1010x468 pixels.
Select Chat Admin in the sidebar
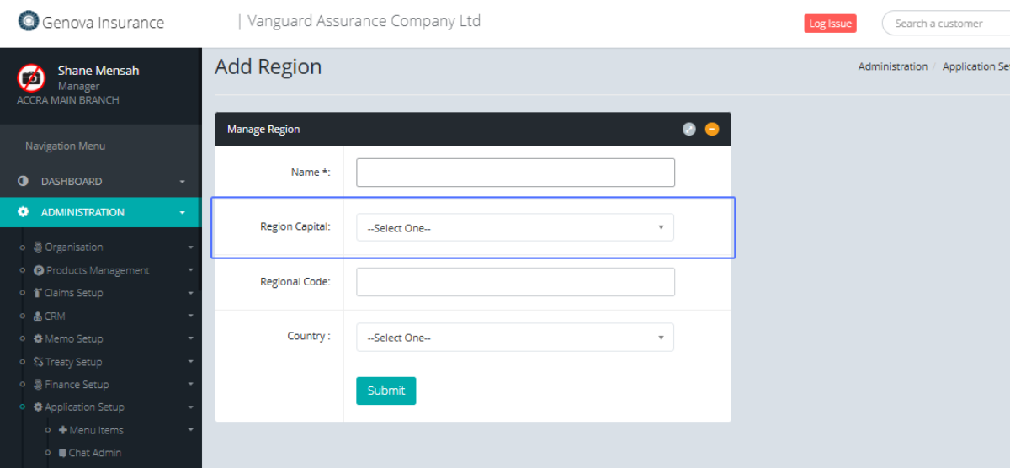(94, 453)
